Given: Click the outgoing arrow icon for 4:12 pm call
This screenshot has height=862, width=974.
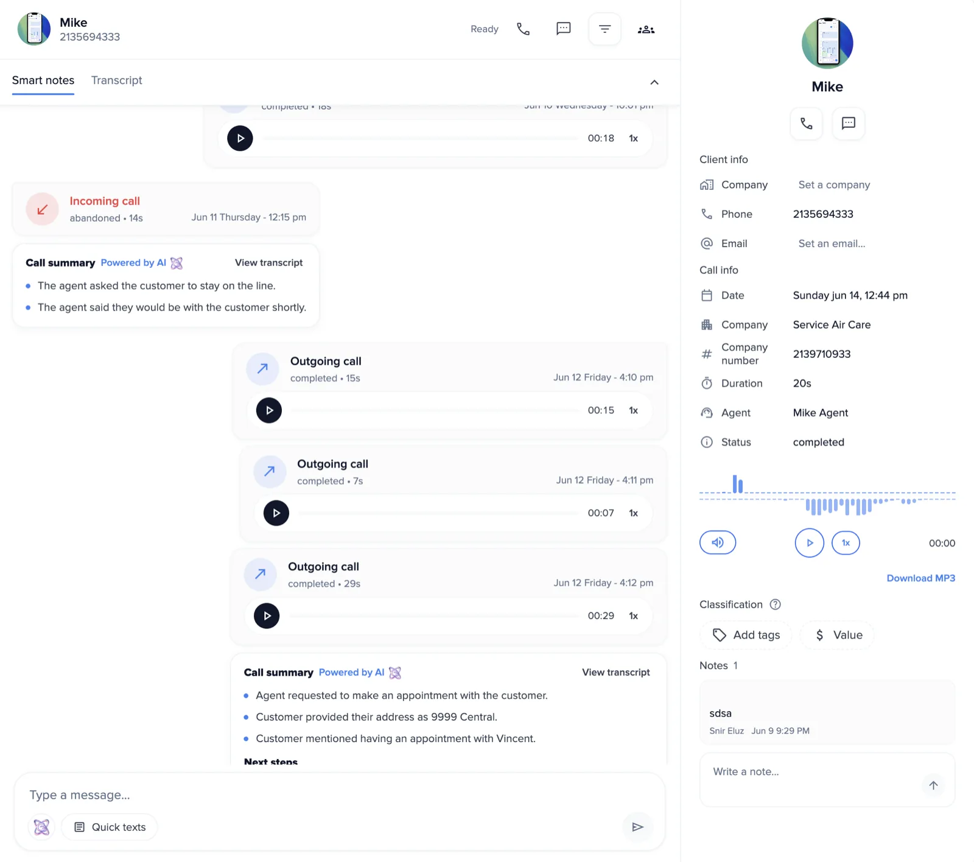Looking at the screenshot, I should (260, 574).
